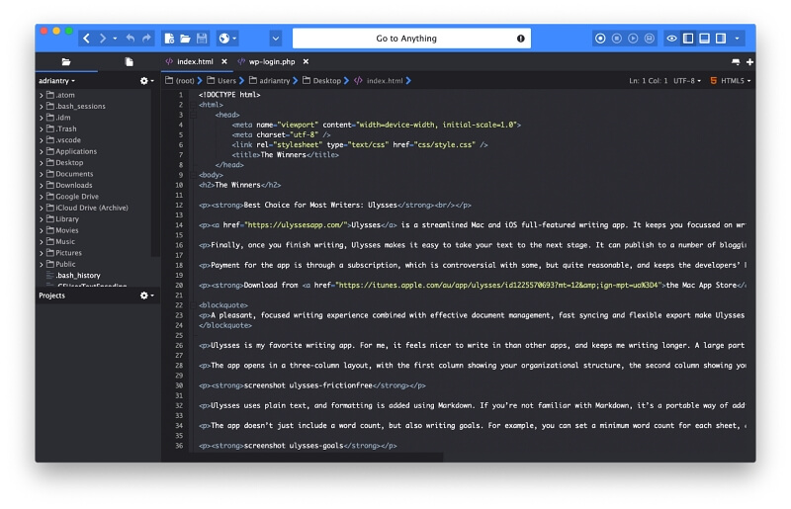The height and width of the screenshot is (509, 791).
Task: Switch to the Open Files sidebar tab
Action: pyautogui.click(x=130, y=61)
